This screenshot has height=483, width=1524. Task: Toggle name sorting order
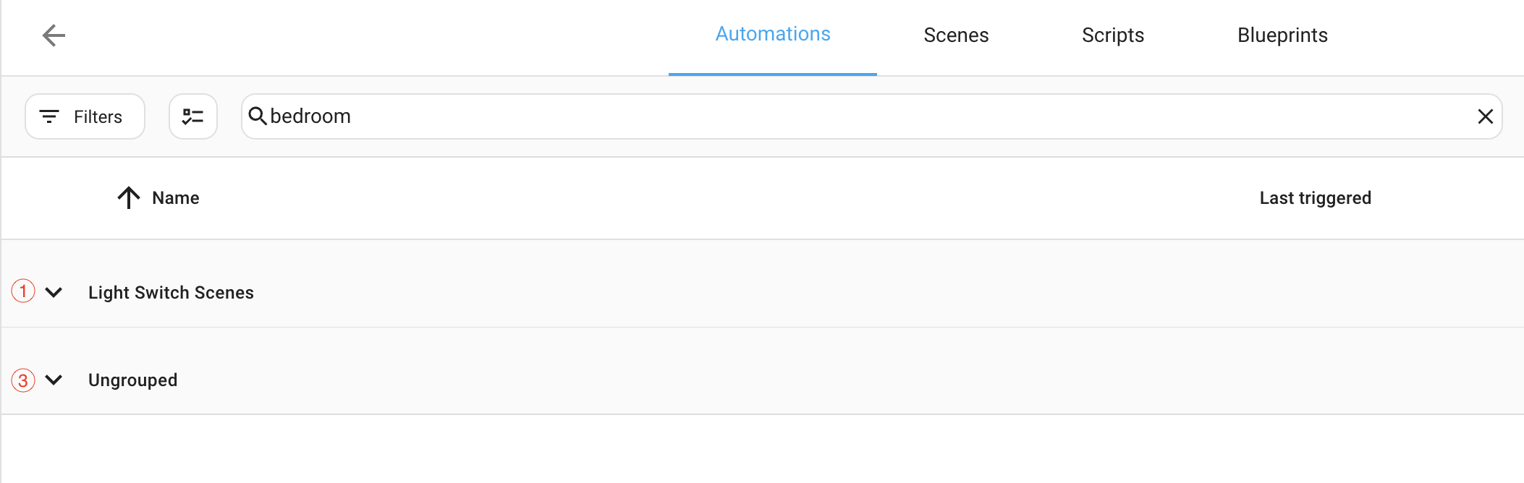pos(174,197)
